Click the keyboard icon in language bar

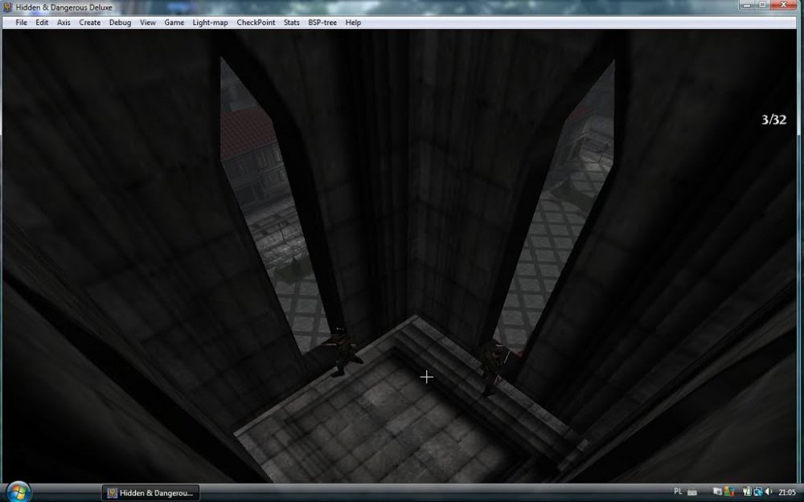[x=692, y=492]
